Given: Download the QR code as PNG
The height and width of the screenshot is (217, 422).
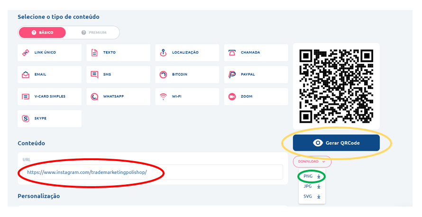Looking at the screenshot, I should point(312,177).
